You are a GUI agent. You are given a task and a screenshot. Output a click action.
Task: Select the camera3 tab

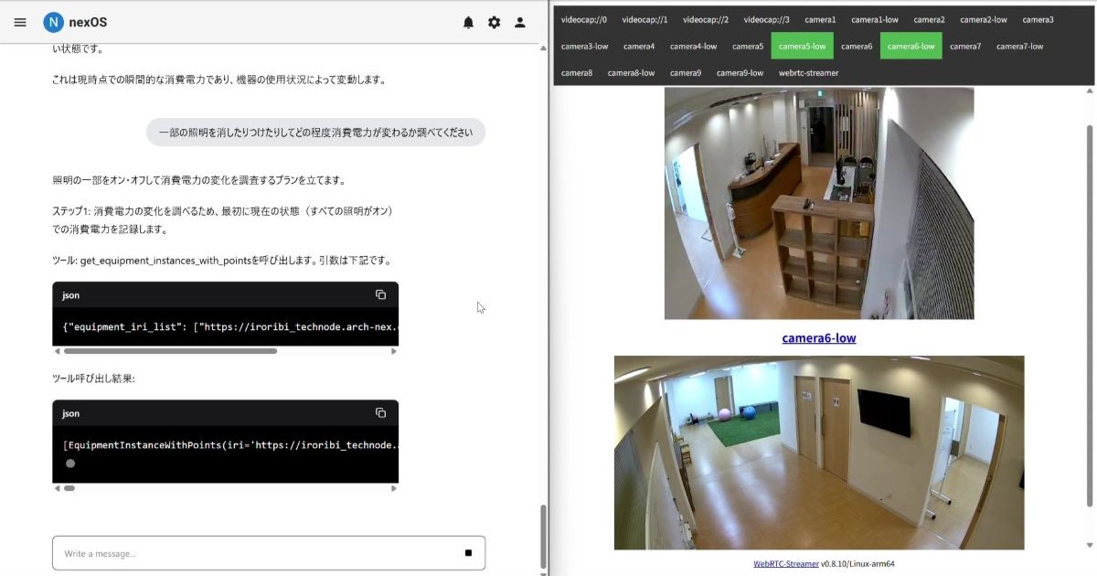coord(1038,19)
